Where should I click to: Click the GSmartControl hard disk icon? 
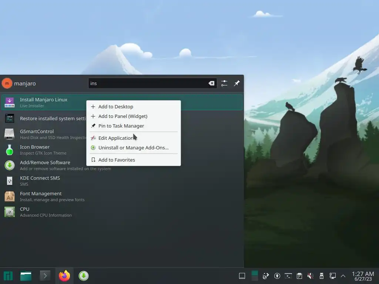10,134
